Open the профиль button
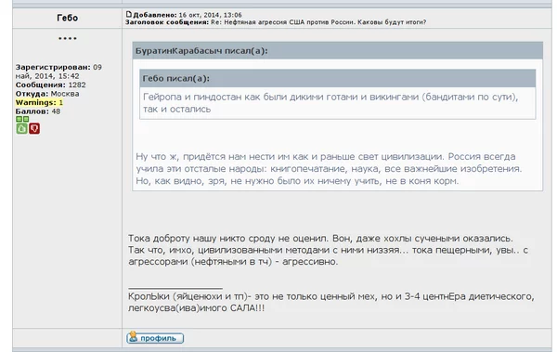557x352 pixels. pos(155,338)
